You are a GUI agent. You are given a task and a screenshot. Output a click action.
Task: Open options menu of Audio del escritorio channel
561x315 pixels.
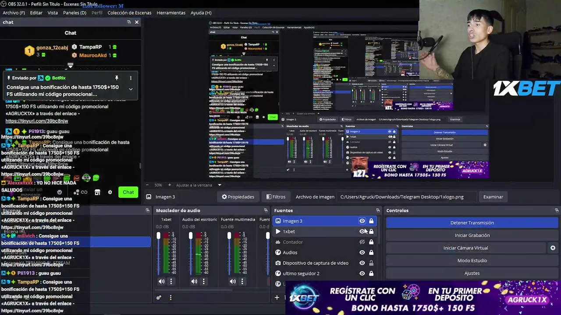203,281
